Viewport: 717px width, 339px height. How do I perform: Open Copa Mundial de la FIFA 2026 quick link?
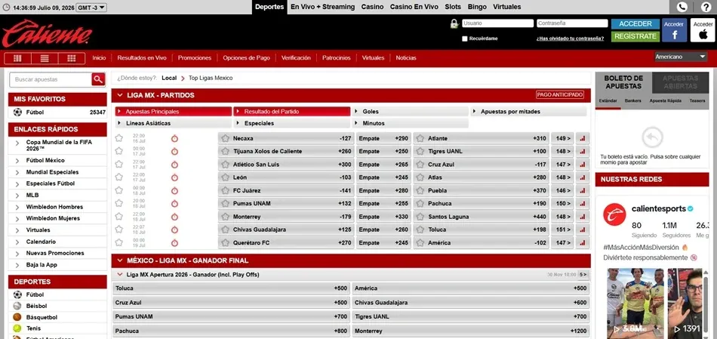[59, 146]
